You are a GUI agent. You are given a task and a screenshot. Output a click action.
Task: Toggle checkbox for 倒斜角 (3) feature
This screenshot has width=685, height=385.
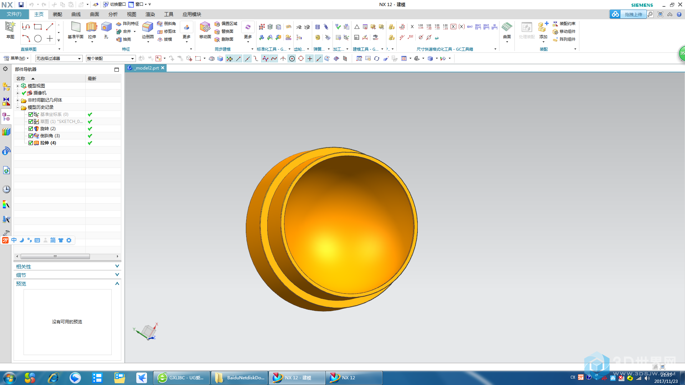click(x=31, y=136)
